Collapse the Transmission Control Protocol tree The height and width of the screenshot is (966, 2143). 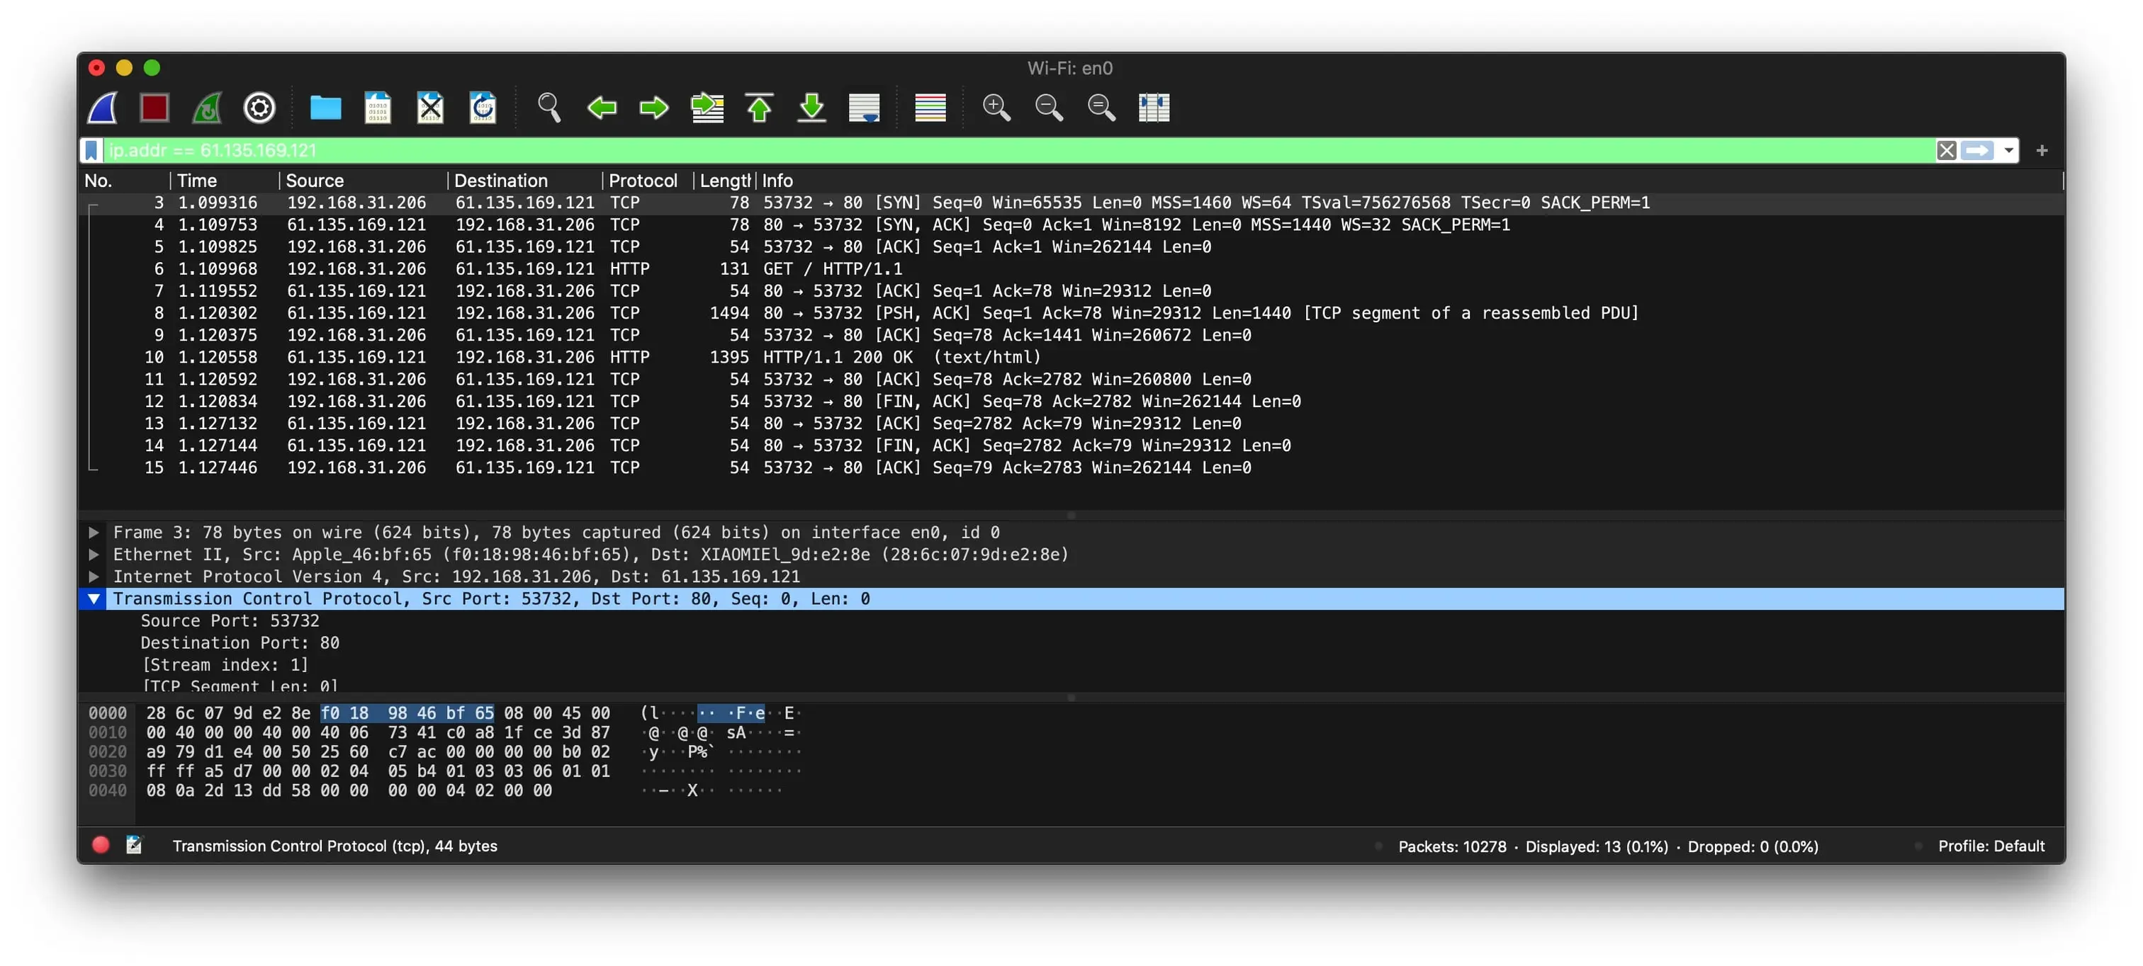click(x=94, y=598)
